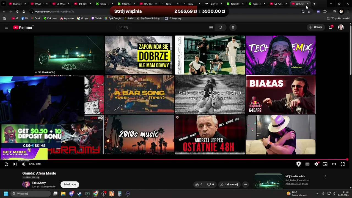Screen dimensions: 352x198
Task: Open the Mój YouTube Mix title
Action: [x=295, y=177]
